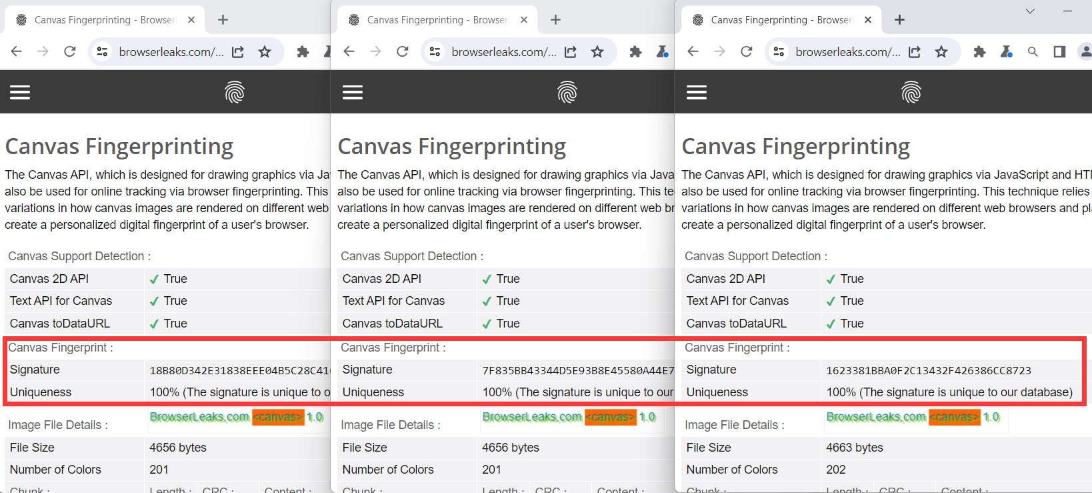Close the Canvas Fingerprinting tab in the right window

[867, 20]
